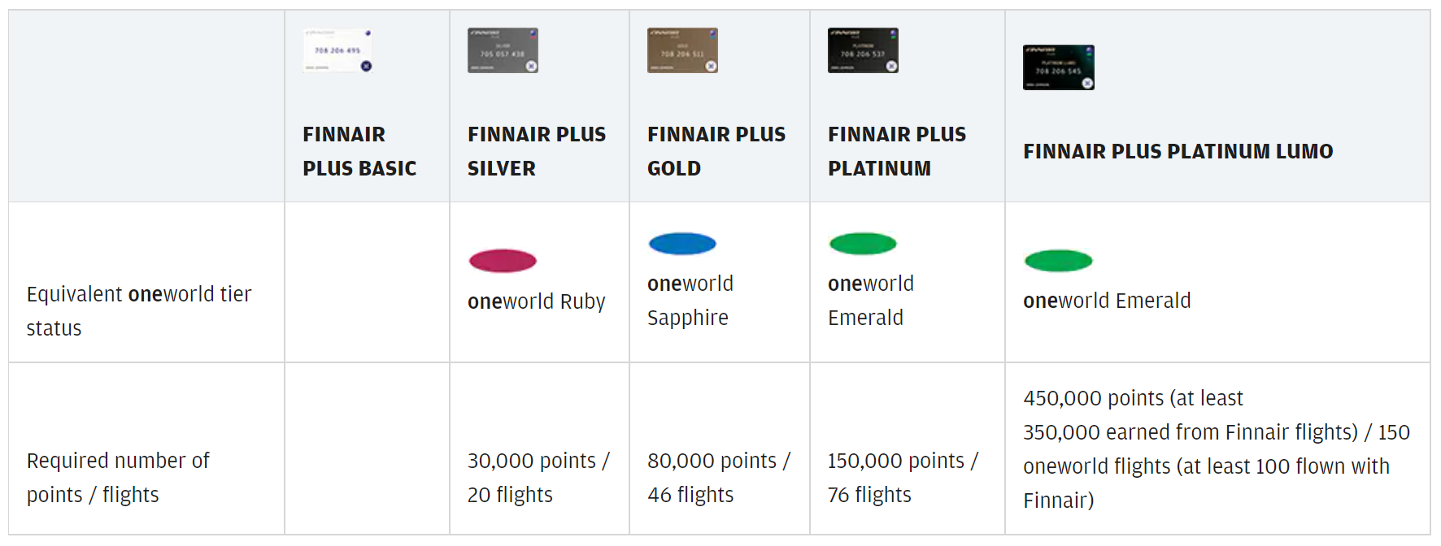This screenshot has width=1441, height=546.
Task: Select the FINNAIR PLUS PLATINUM LUMO heading
Action: coord(1178,151)
